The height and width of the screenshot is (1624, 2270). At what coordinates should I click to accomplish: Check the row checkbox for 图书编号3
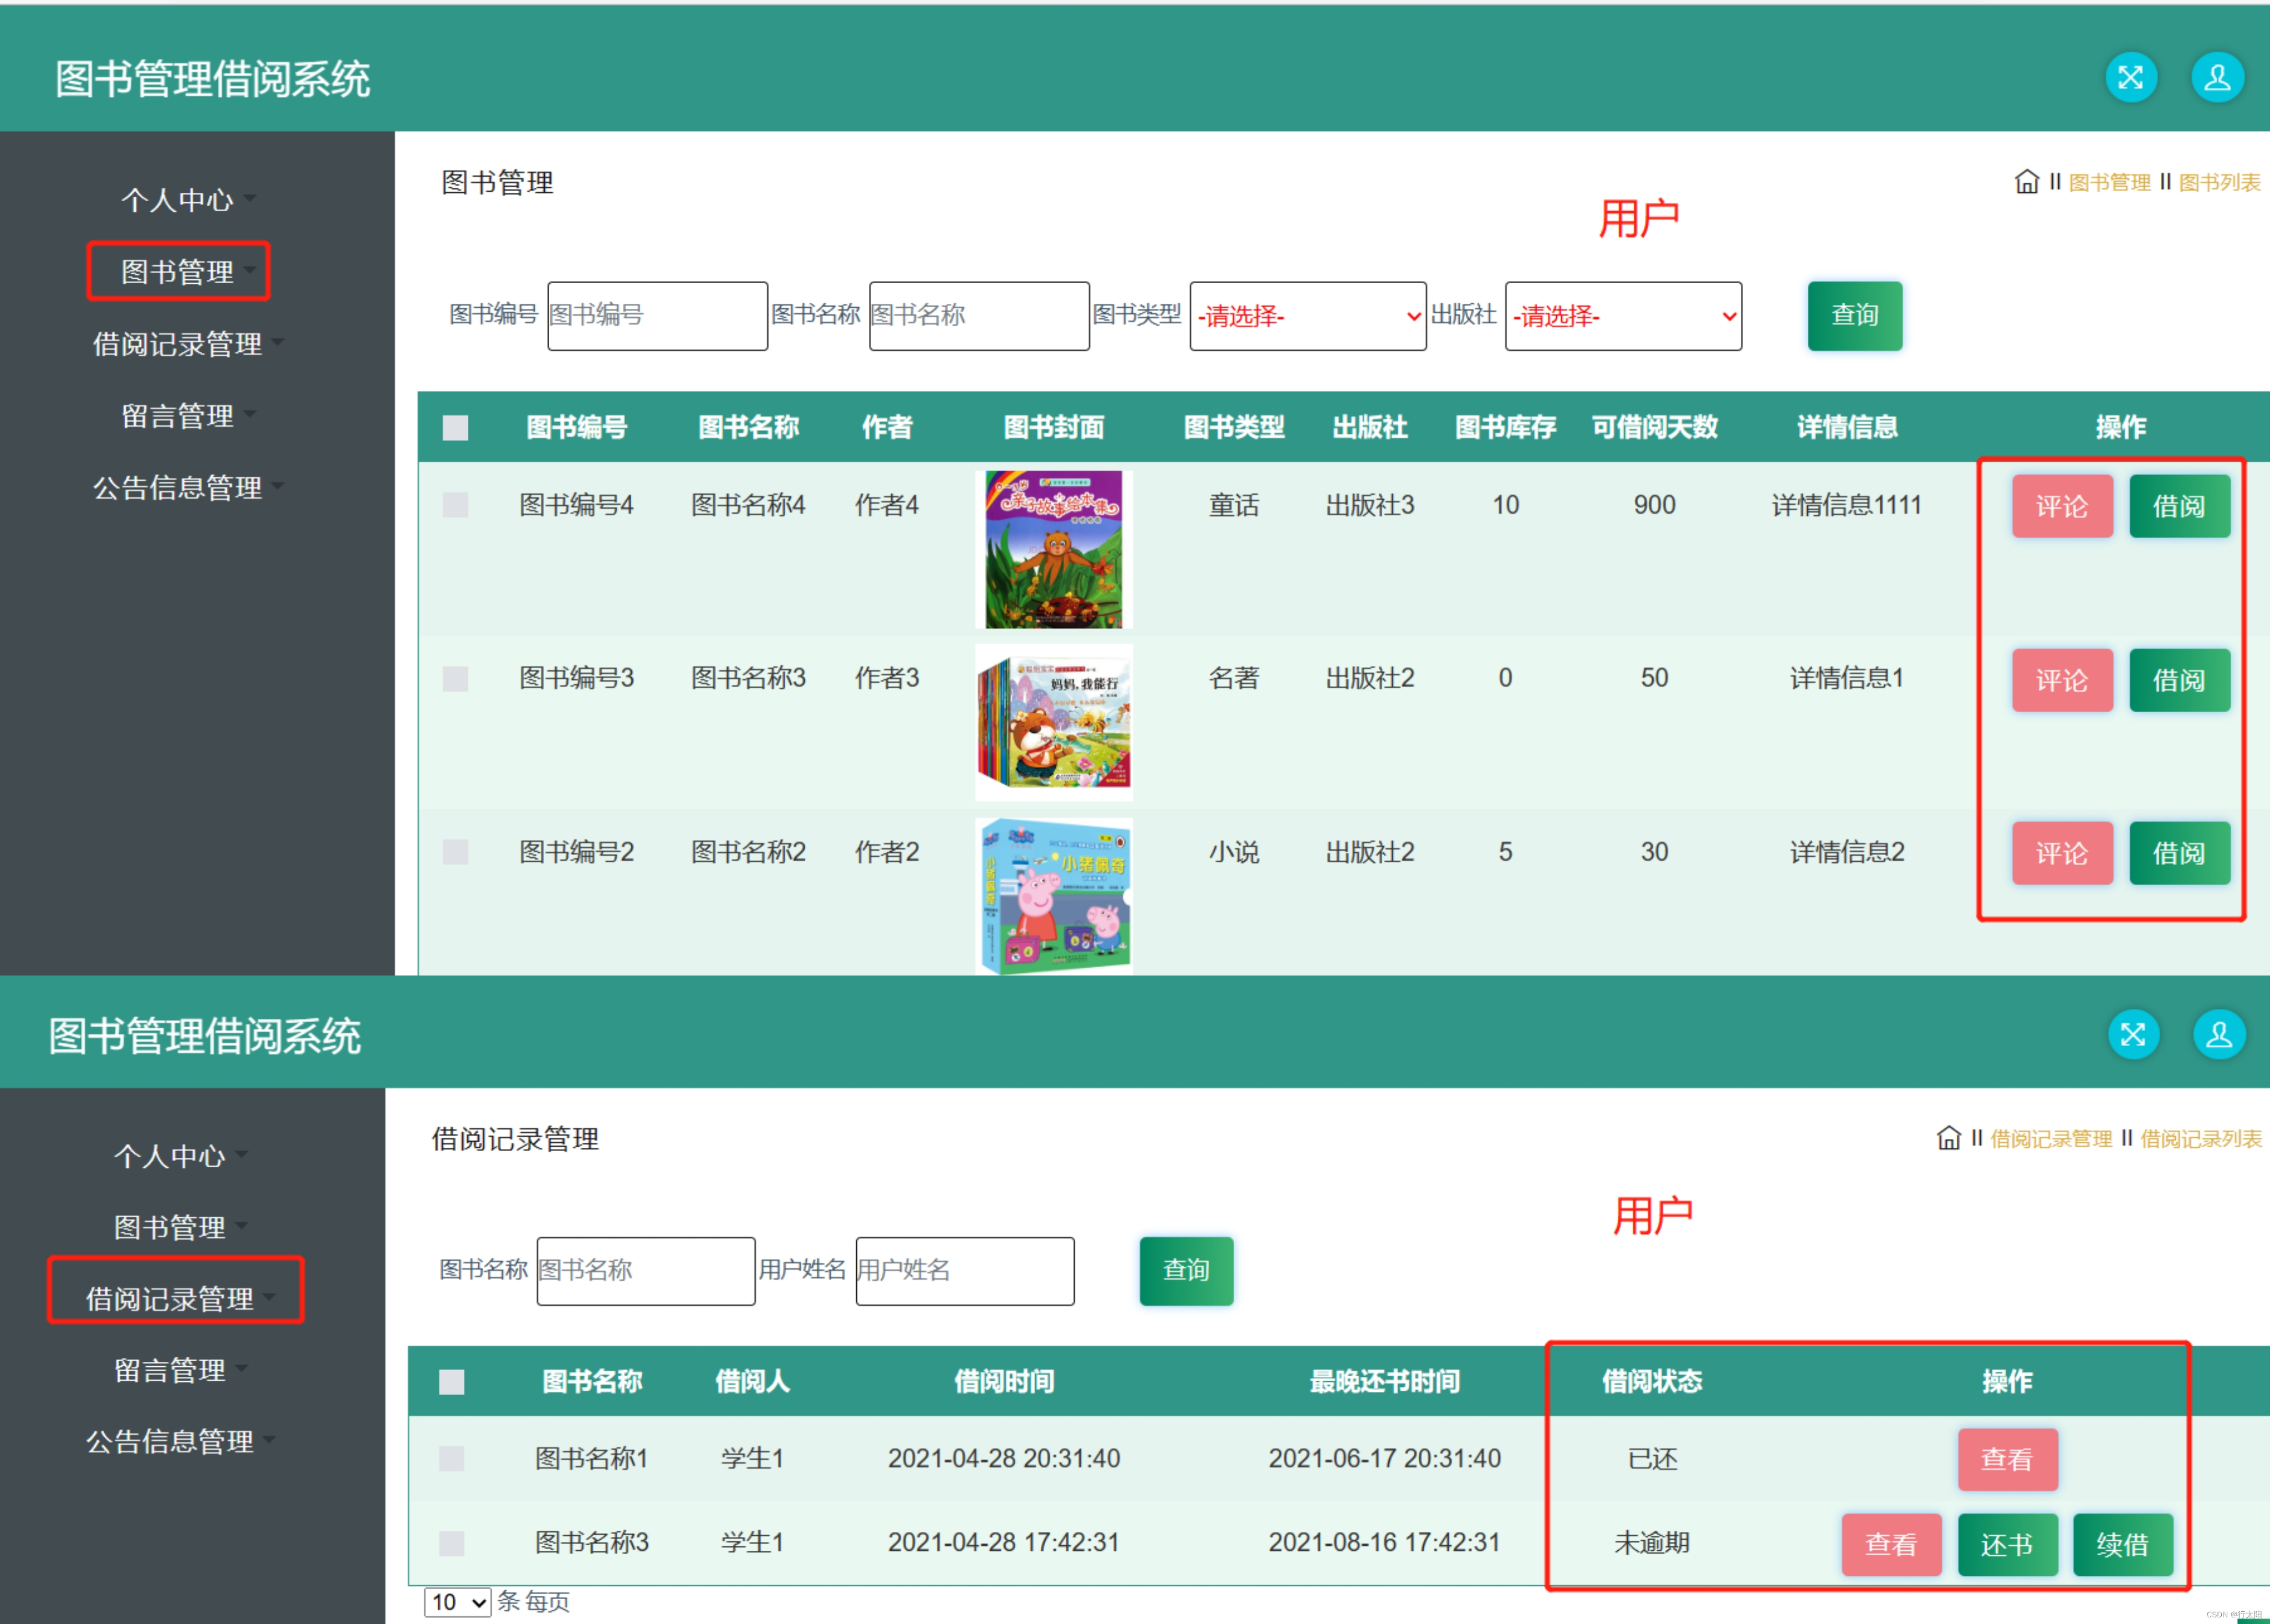455,679
